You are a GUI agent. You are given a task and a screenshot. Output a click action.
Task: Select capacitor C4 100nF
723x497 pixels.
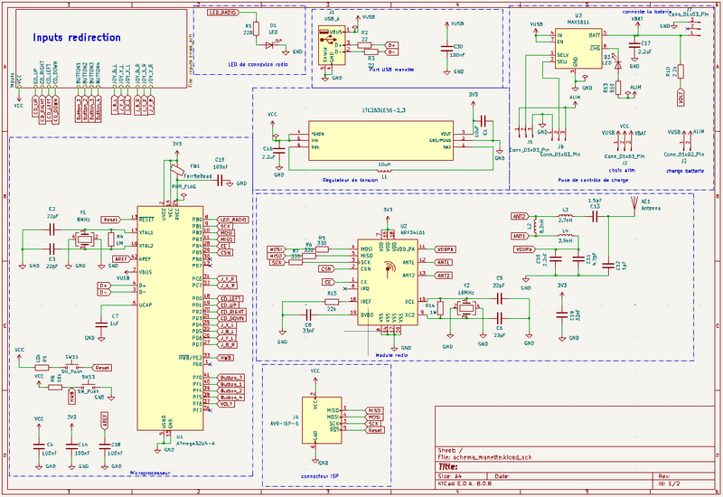pos(39,445)
